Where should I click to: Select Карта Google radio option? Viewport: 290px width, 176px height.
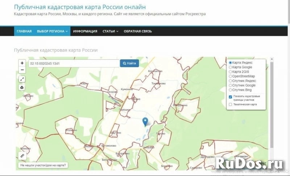231,67
